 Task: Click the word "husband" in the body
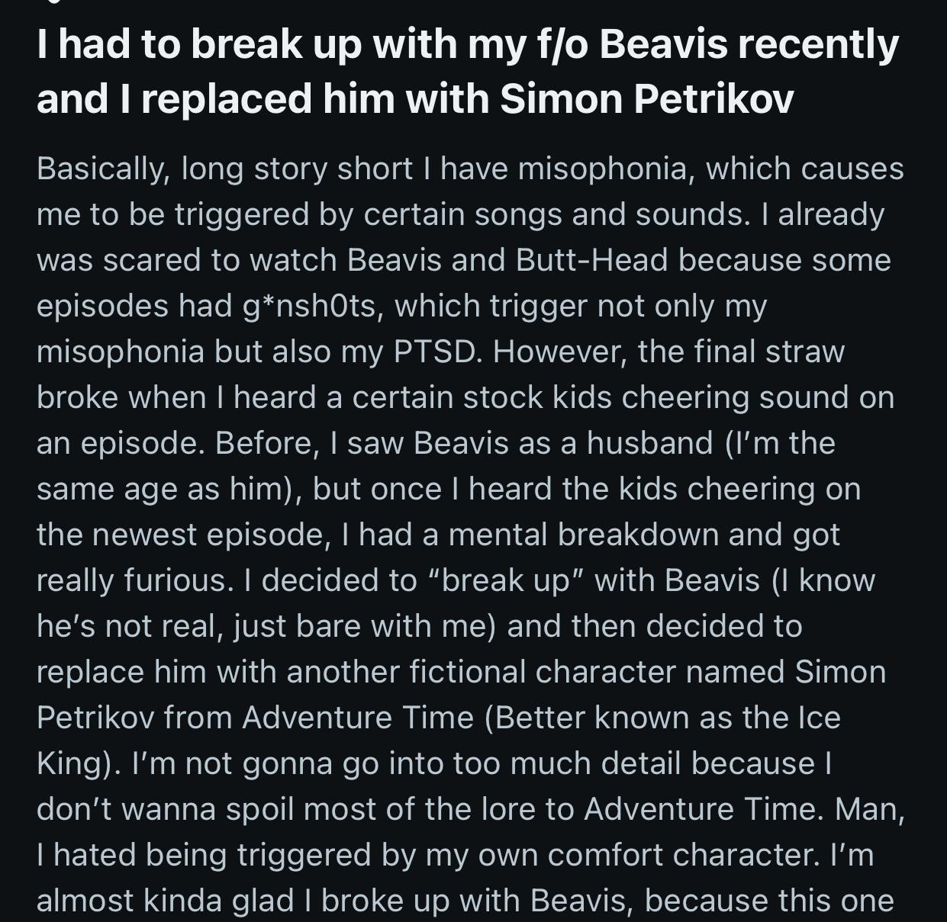tap(649, 444)
